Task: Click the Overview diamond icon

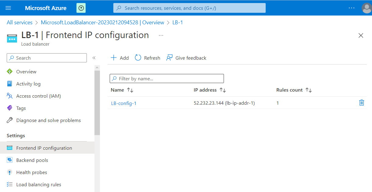Action: 10,72
